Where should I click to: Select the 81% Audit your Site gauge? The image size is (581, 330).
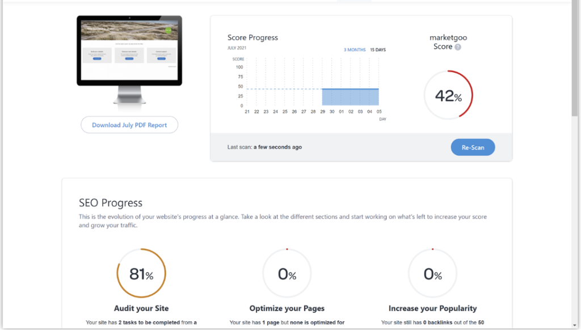tap(141, 273)
